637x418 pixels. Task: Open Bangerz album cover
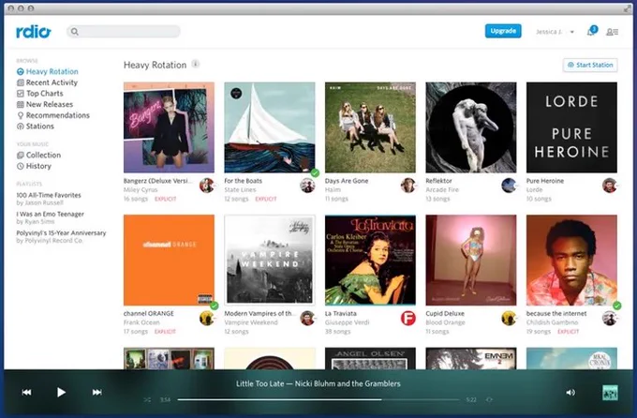pyautogui.click(x=169, y=127)
